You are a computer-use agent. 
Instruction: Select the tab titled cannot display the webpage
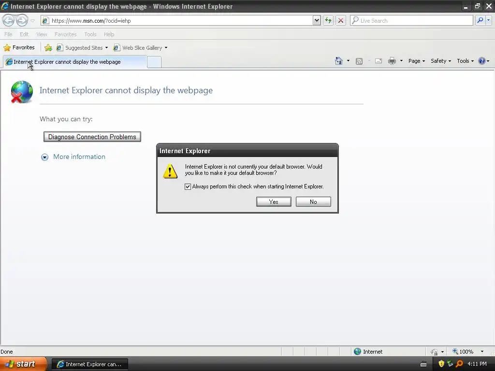point(75,62)
